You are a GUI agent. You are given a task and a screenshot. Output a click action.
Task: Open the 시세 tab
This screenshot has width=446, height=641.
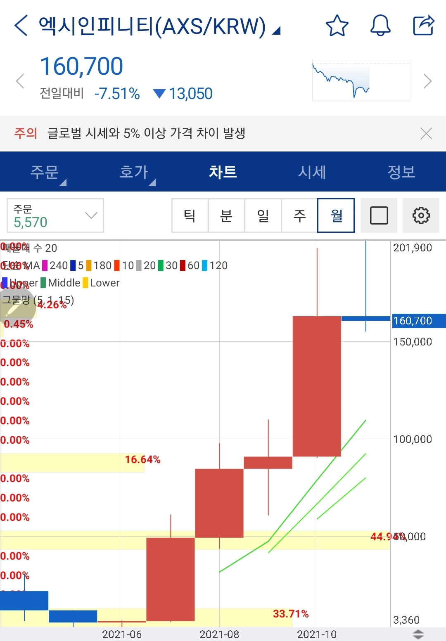point(312,172)
